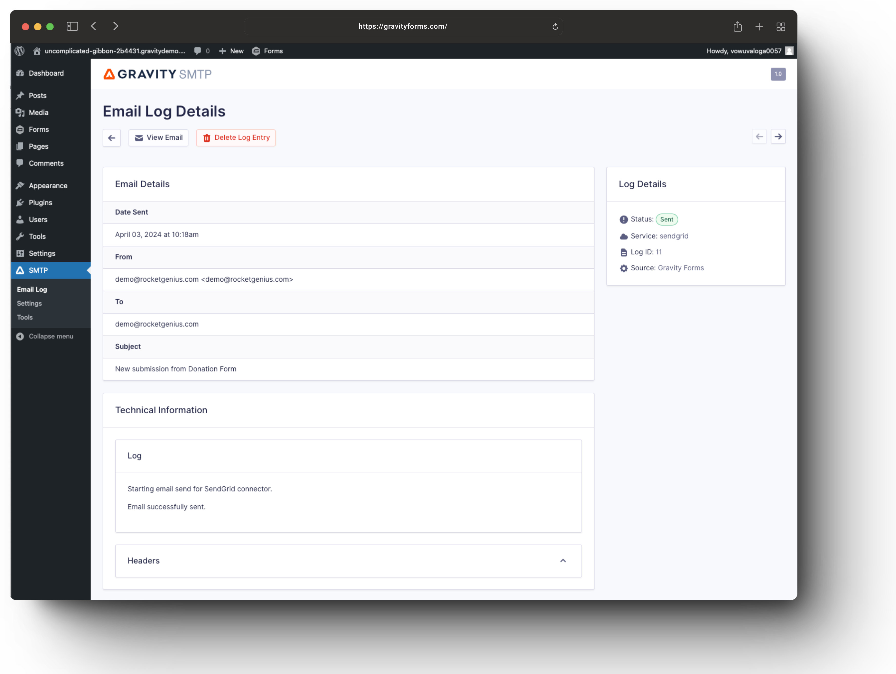Open comments bubble icon in admin bar
Viewport: 896px width, 674px height.
(x=198, y=51)
